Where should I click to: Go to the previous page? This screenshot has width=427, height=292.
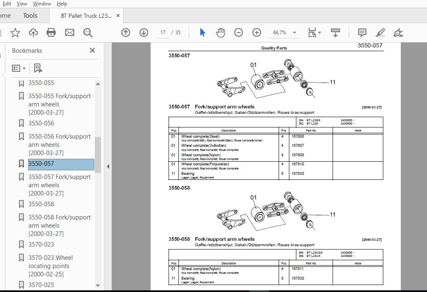pyautogui.click(x=126, y=33)
